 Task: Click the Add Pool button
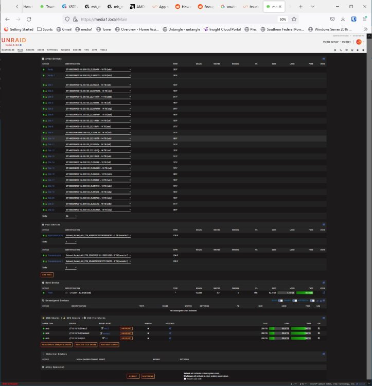[x=47, y=275]
